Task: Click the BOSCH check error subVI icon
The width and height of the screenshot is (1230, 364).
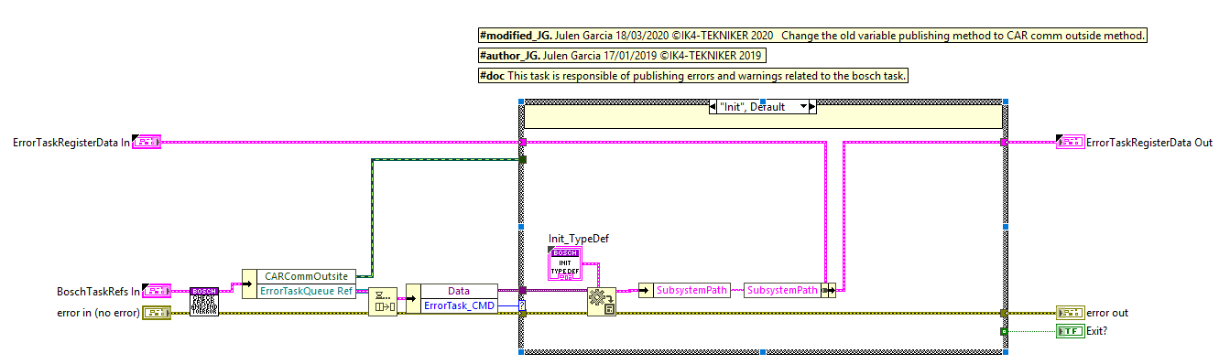Action: click(203, 302)
